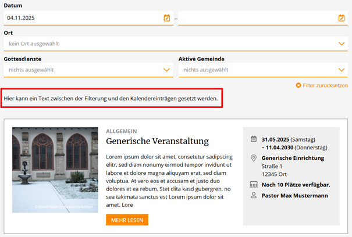This screenshot has width=352, height=237.
Task: Open the Generische Veranstaltung event title
Action: [x=157, y=141]
